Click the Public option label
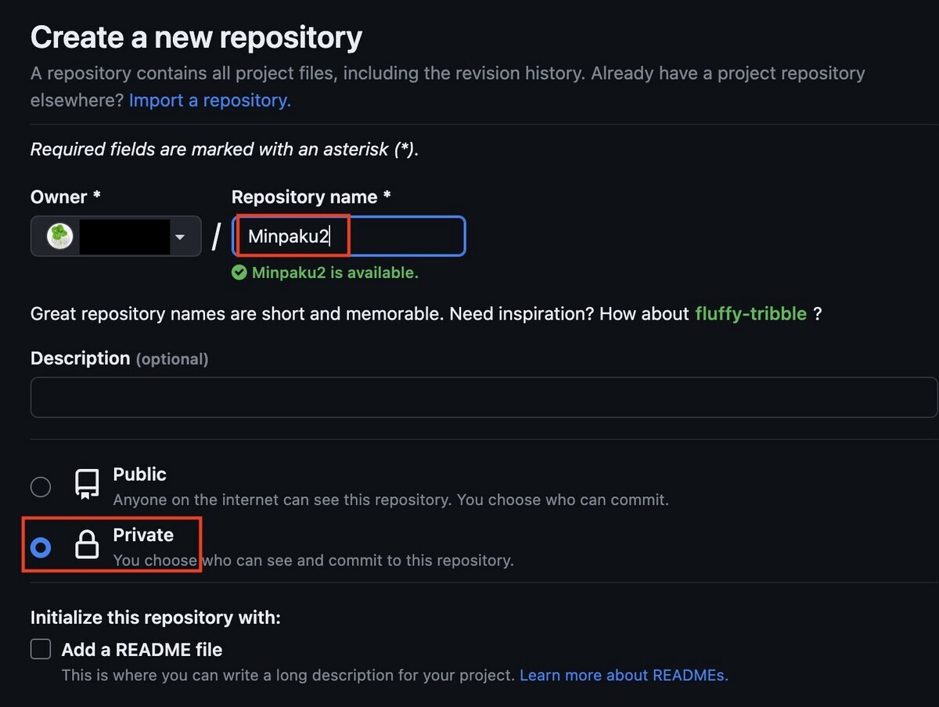 pos(139,474)
